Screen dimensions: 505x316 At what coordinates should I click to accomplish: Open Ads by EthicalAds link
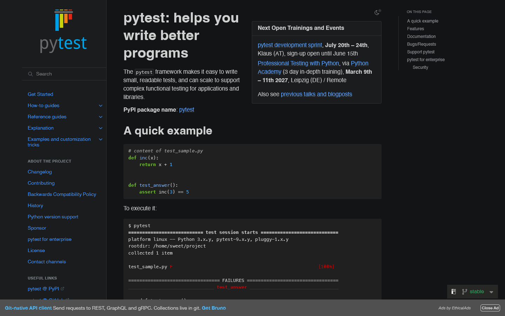click(454, 308)
